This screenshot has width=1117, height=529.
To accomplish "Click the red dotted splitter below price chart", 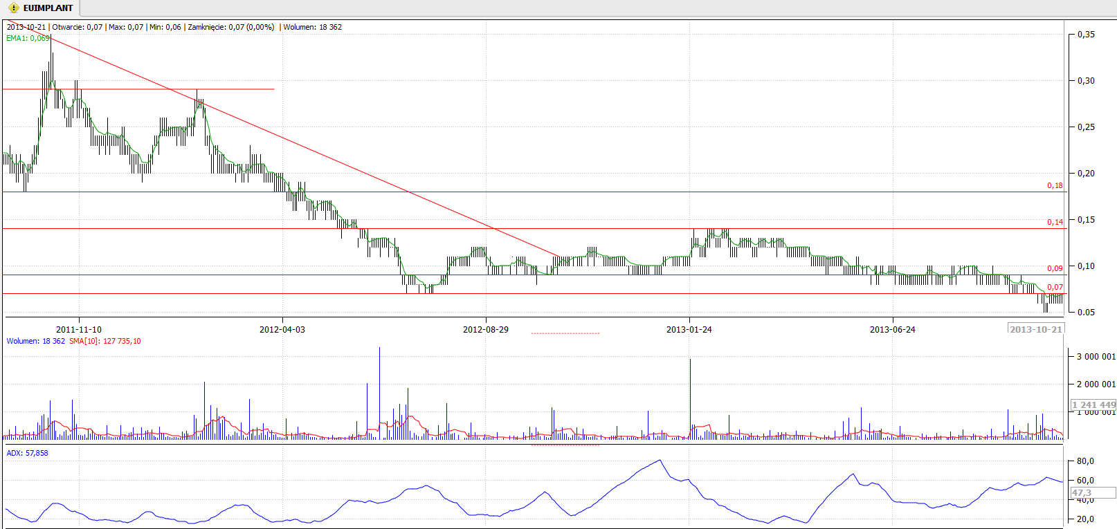I will 565,333.
